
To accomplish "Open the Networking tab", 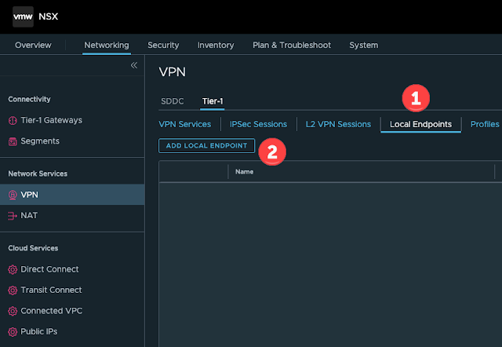I will 107,46.
